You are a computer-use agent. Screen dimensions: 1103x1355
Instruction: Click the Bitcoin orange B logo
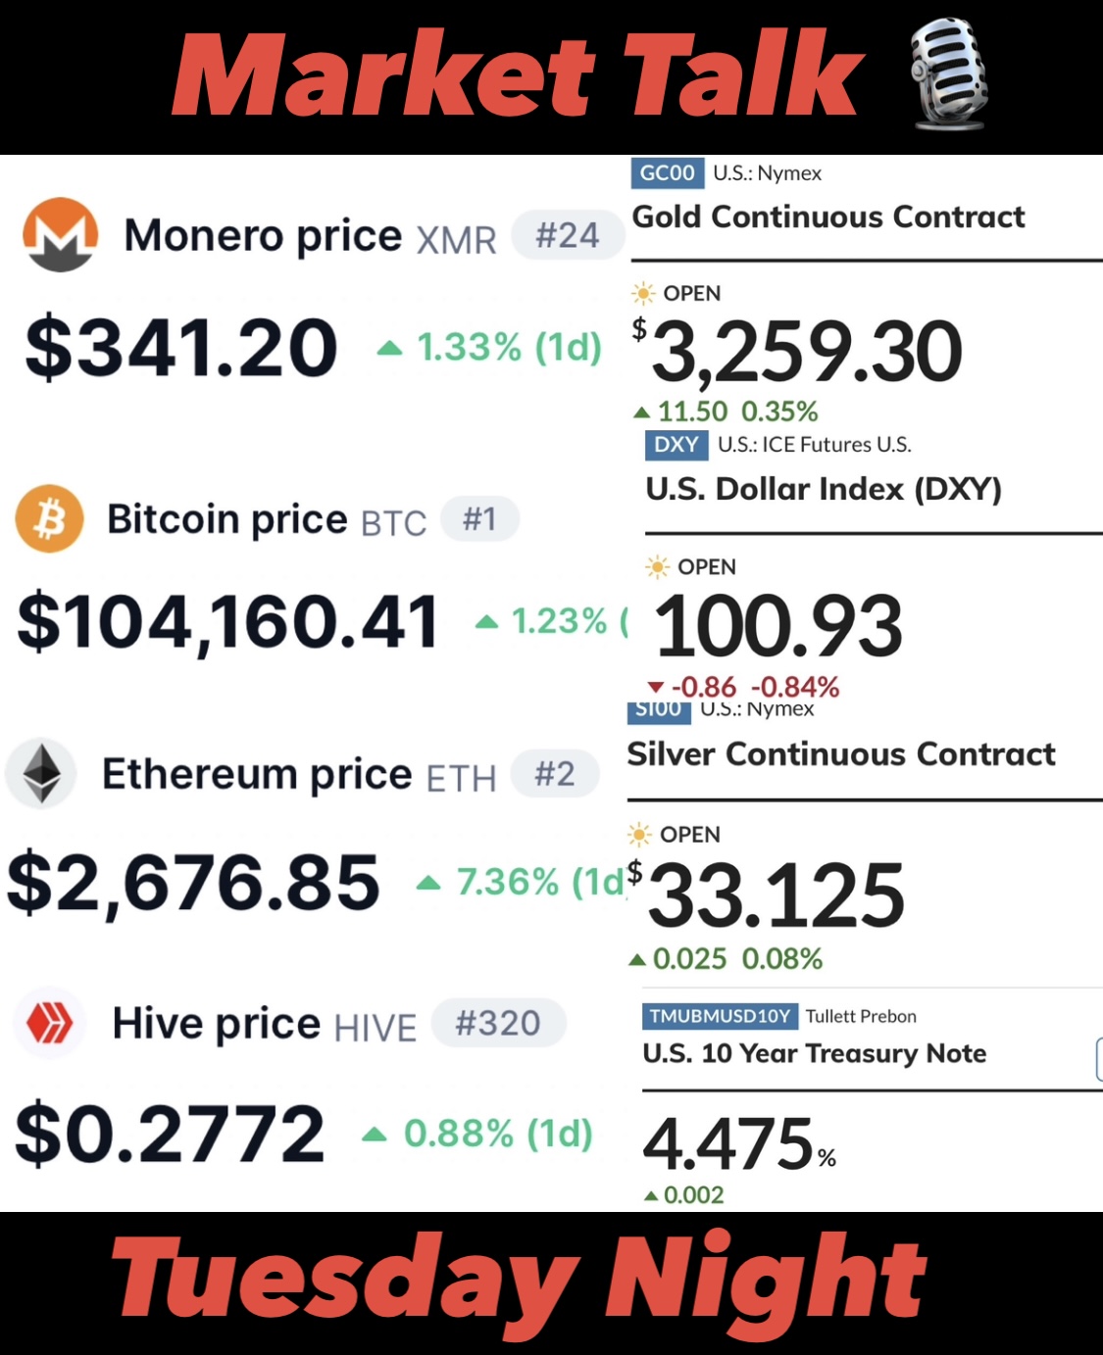pyautogui.click(x=49, y=518)
